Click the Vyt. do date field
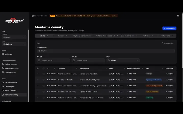 point(88,60)
